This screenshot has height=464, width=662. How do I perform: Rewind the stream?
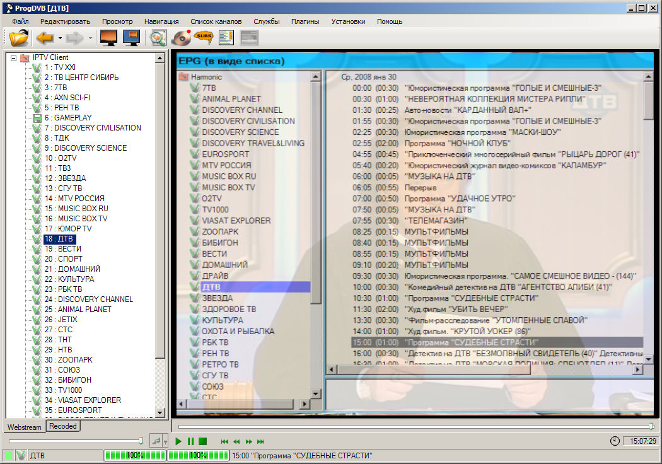(236, 442)
